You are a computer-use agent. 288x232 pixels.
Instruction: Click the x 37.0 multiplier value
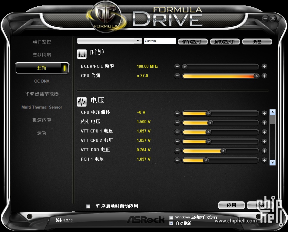[142, 76]
